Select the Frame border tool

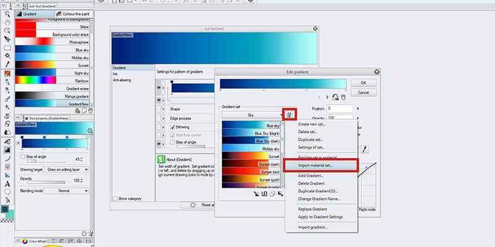pyautogui.click(x=7, y=167)
